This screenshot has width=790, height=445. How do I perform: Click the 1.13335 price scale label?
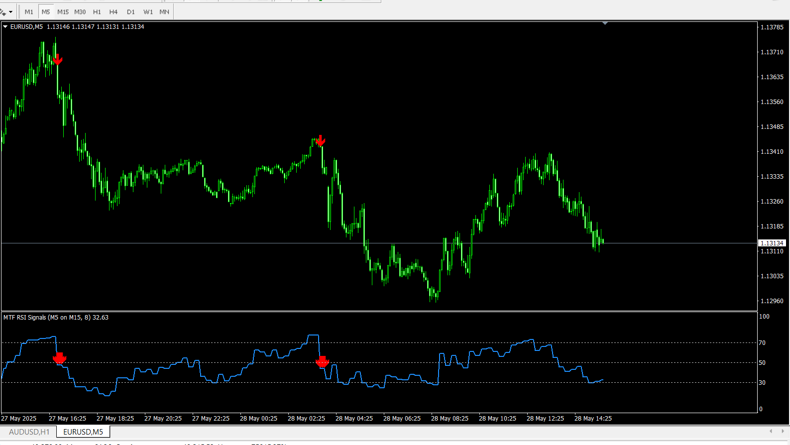pyautogui.click(x=772, y=177)
